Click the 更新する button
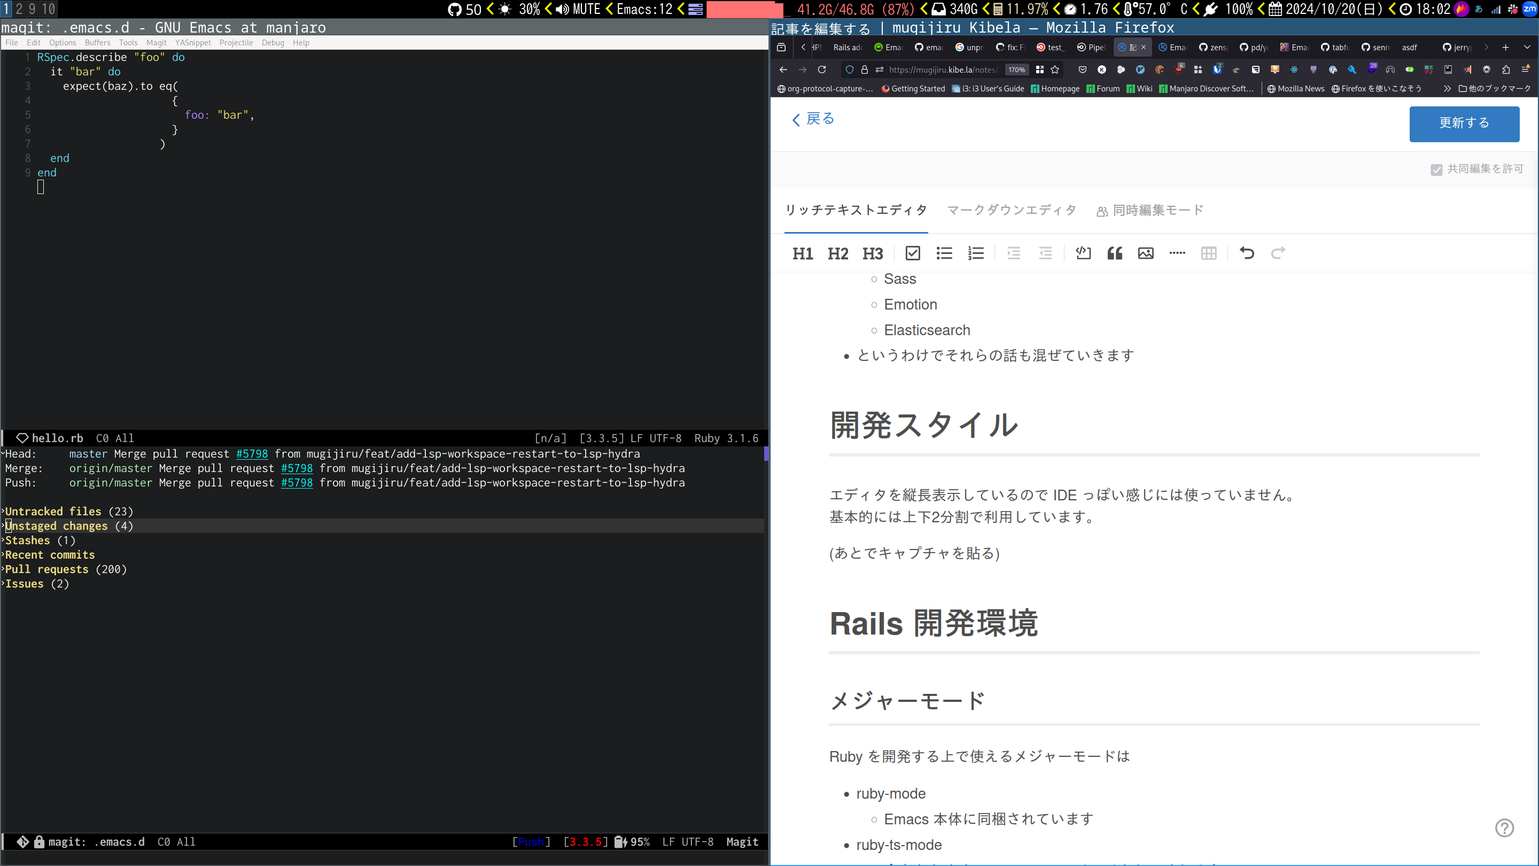This screenshot has width=1539, height=866. pos(1464,123)
